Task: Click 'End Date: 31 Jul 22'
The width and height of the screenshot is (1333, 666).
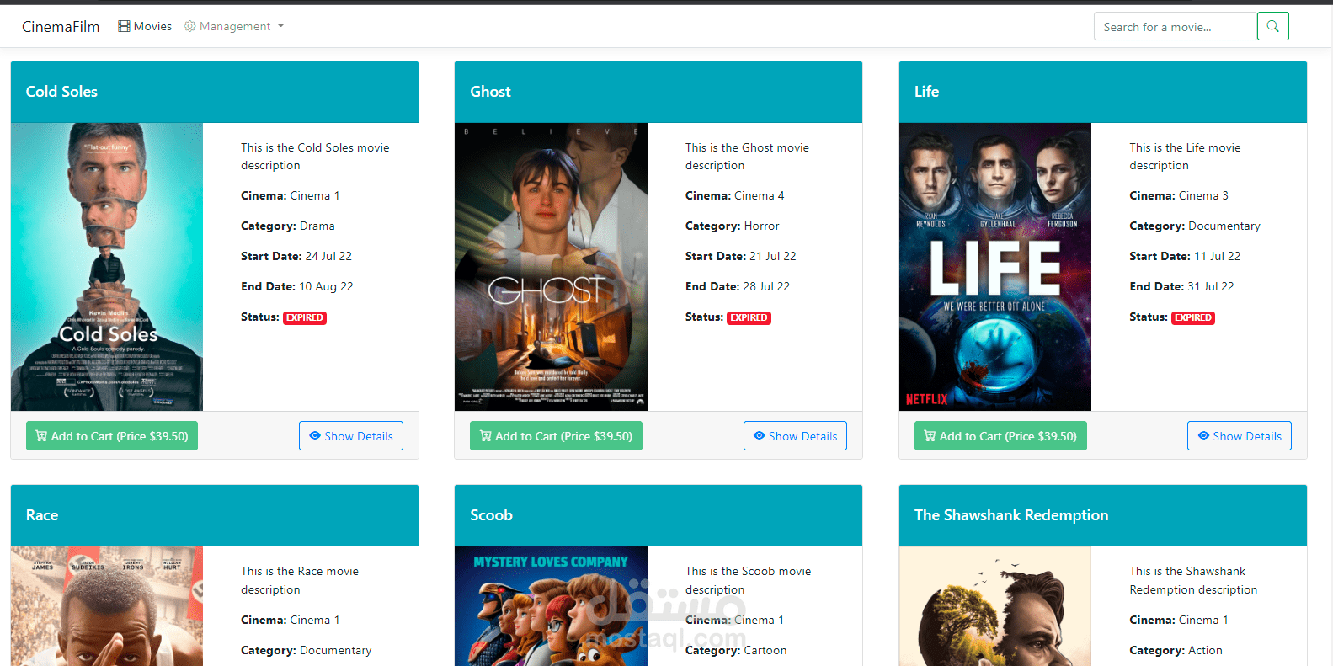Action: click(x=1181, y=286)
